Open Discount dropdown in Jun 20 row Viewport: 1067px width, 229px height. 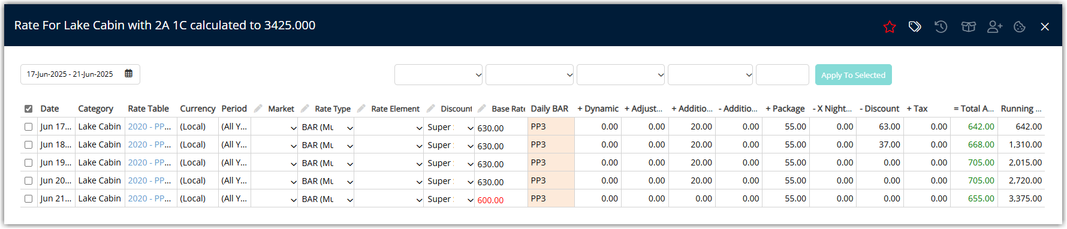pos(450,181)
